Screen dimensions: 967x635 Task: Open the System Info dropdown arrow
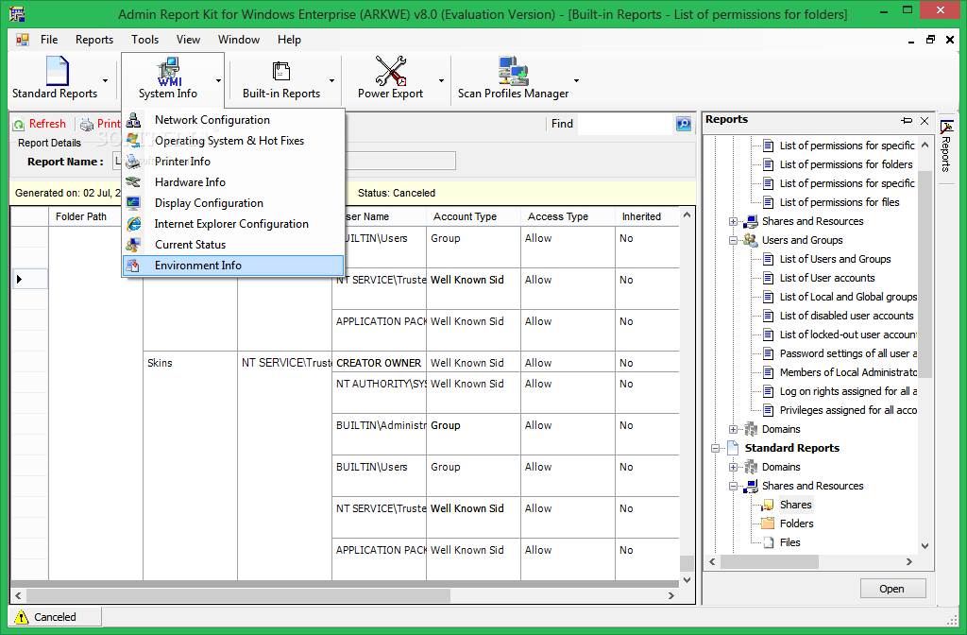click(x=218, y=81)
